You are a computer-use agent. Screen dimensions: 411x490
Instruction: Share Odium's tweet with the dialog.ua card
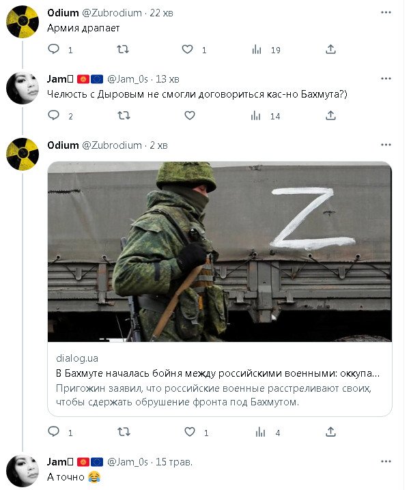[330, 432]
